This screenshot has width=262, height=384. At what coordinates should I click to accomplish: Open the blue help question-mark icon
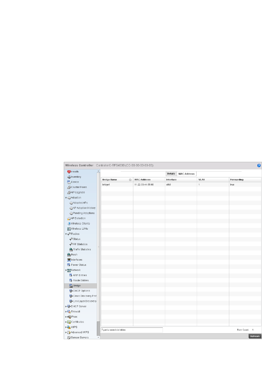(259, 166)
